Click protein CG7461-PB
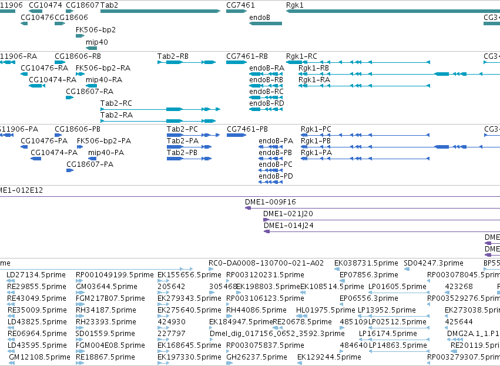This screenshot has width=500, height=366. (236, 135)
